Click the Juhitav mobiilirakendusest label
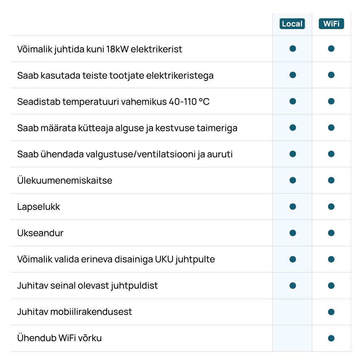The height and width of the screenshot is (359, 359). 74,312
